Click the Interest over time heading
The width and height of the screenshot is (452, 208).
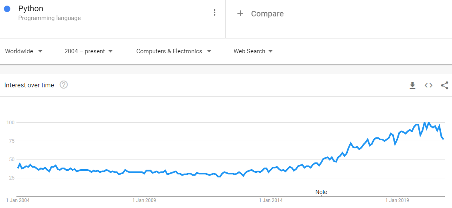coord(29,85)
